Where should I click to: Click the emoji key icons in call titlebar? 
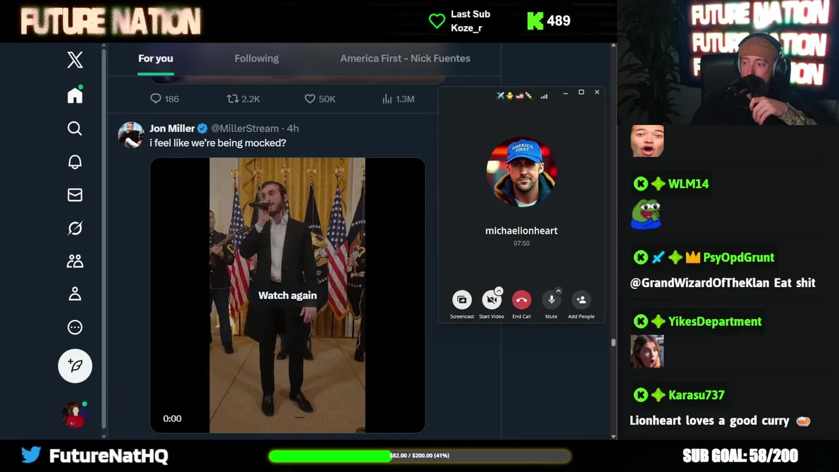(515, 96)
